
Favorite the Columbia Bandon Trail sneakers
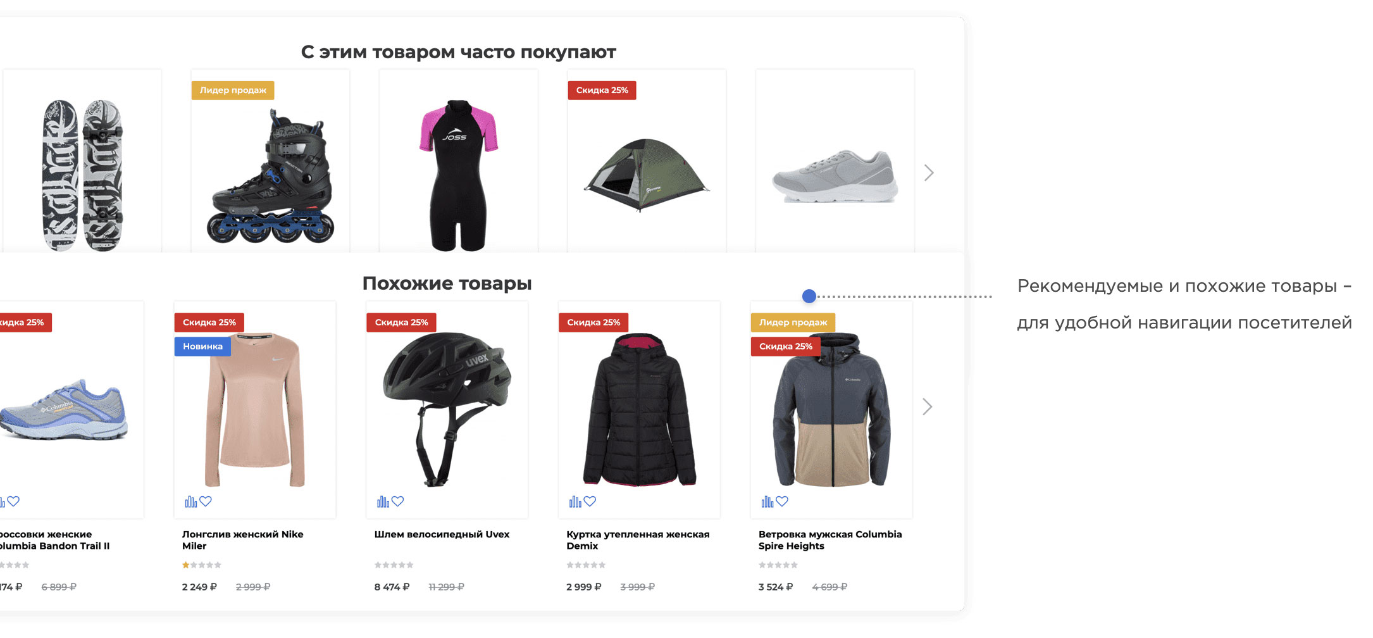pyautogui.click(x=13, y=501)
